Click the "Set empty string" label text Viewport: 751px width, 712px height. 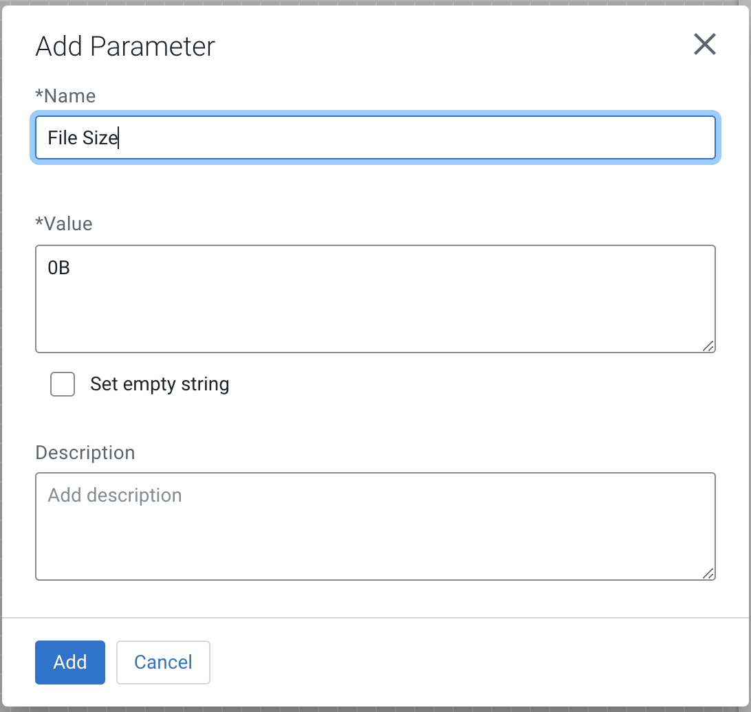160,384
